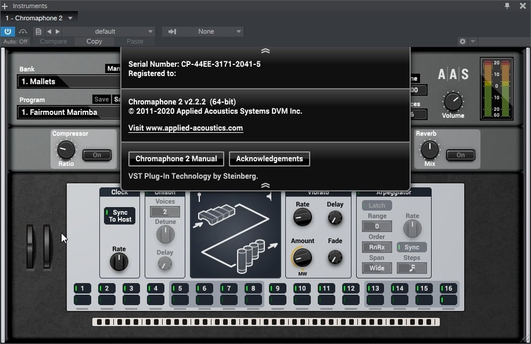The height and width of the screenshot is (344, 531).
Task: Click the pitch bend wheel
Action: click(30, 247)
